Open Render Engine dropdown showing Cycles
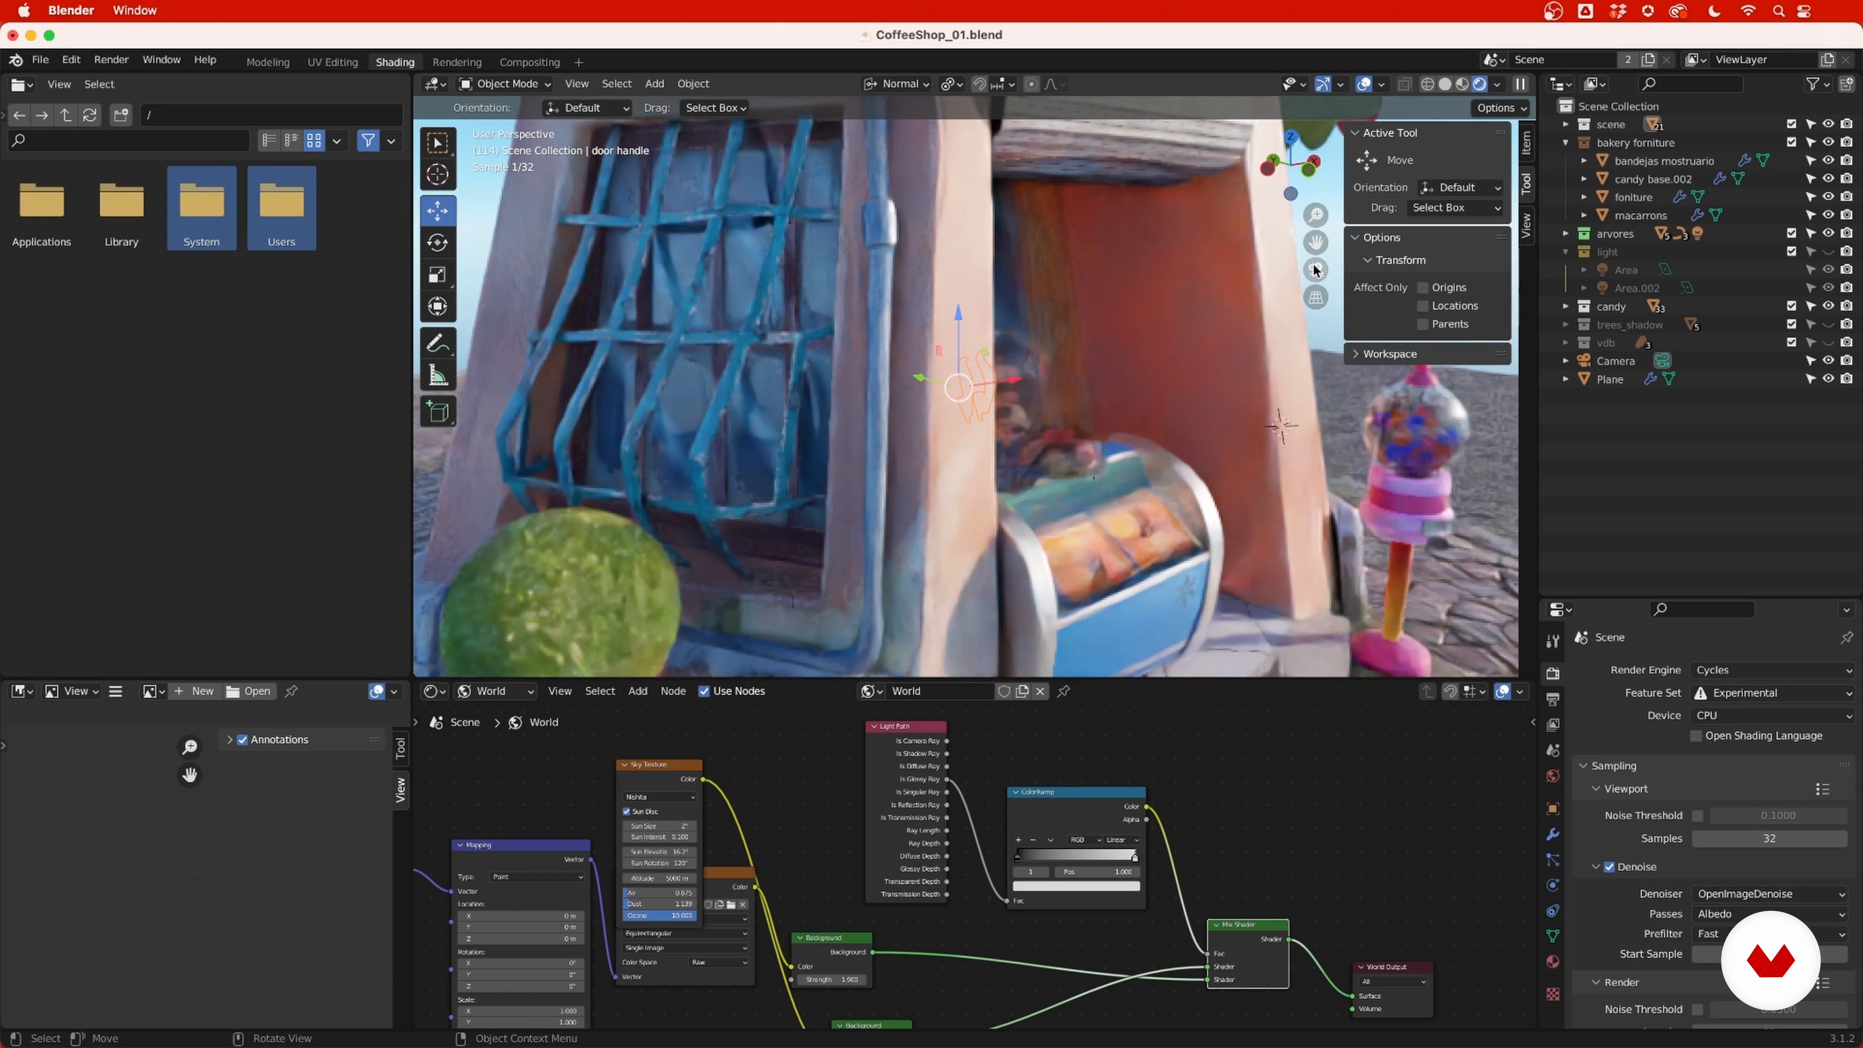This screenshot has width=1863, height=1048. point(1773,671)
